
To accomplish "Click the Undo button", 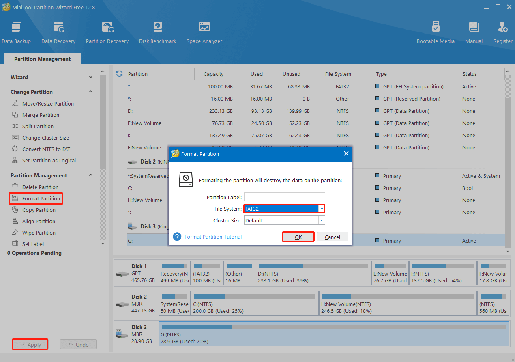I will (x=78, y=345).
